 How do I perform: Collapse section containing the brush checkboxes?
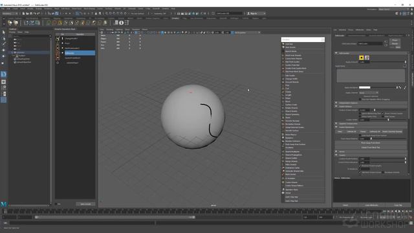click(x=336, y=106)
